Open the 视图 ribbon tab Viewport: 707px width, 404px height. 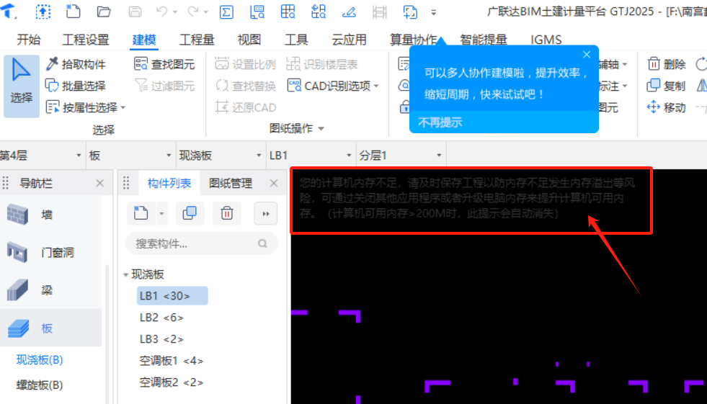(249, 40)
